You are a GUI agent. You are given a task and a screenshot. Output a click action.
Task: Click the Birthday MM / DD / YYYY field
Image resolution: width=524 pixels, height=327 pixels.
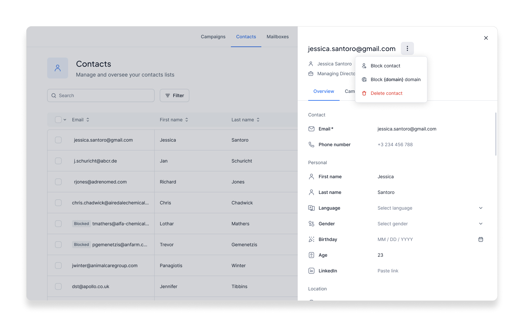click(395, 239)
